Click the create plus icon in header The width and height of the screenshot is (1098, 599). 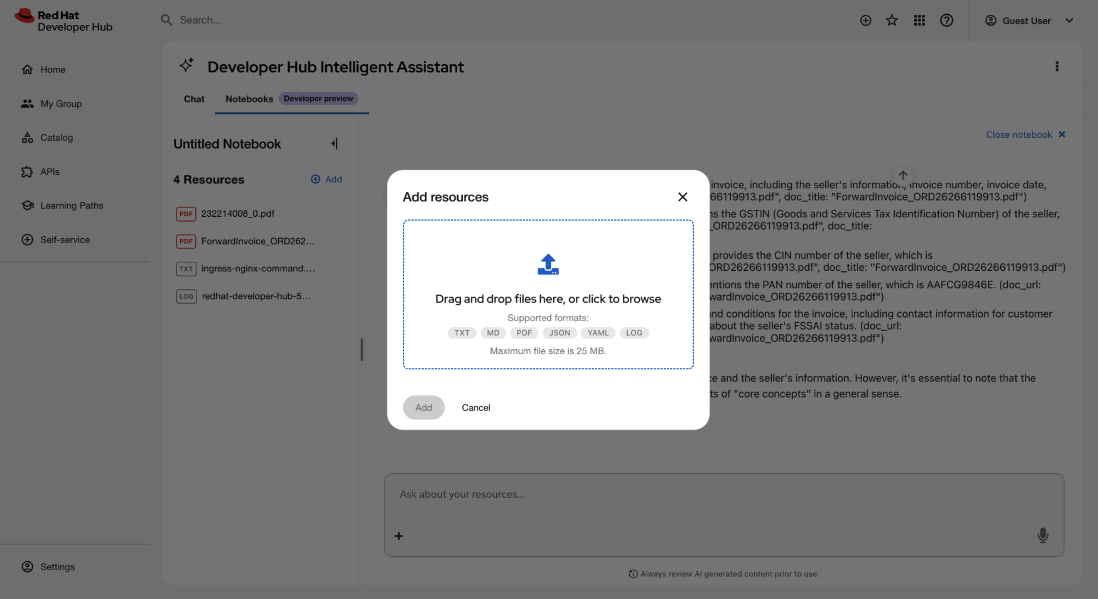point(865,21)
